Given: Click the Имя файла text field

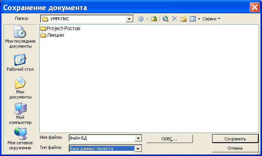Looking at the screenshot, I should tap(102, 138).
